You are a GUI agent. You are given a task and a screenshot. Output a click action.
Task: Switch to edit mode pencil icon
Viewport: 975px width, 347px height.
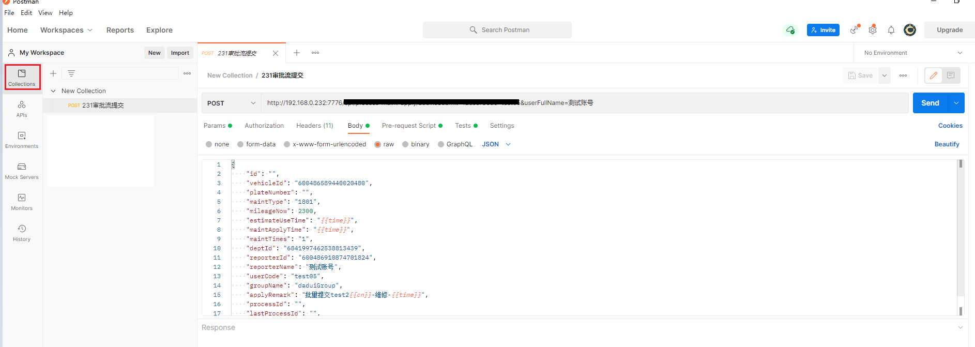tap(934, 76)
